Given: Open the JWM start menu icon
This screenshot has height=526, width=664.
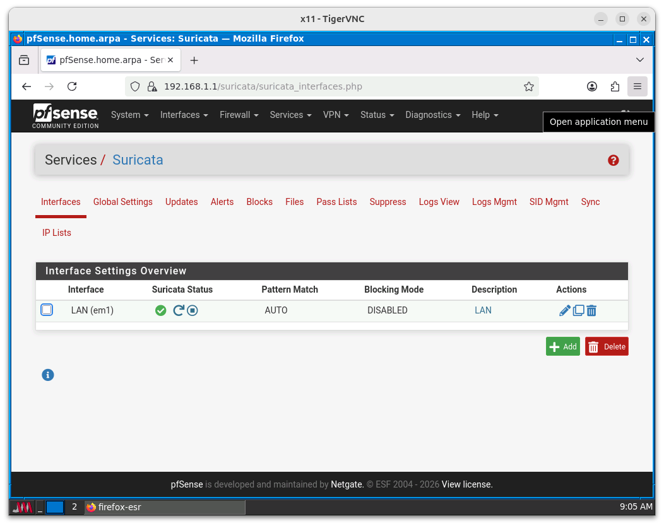Looking at the screenshot, I should 22,507.
